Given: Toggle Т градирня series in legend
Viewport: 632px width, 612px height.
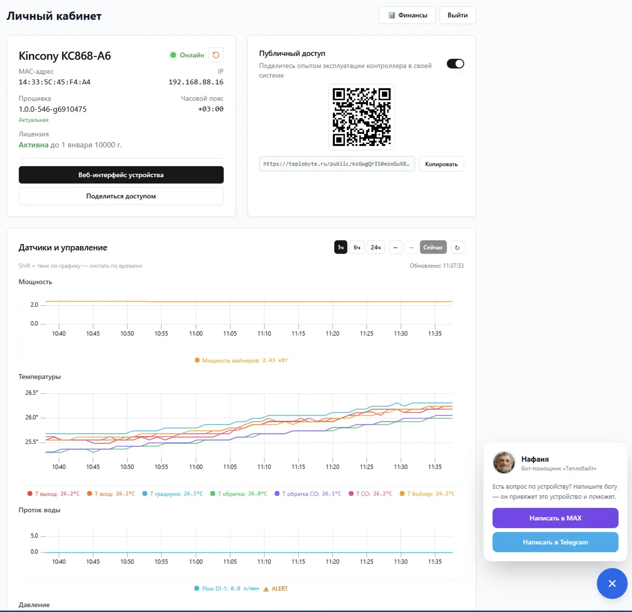Looking at the screenshot, I should [x=172, y=494].
